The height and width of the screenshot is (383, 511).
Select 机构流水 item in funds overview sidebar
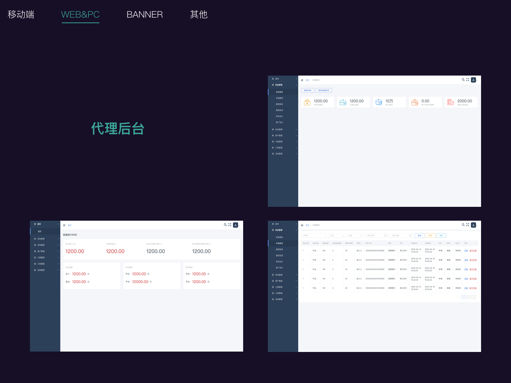[x=283, y=116]
